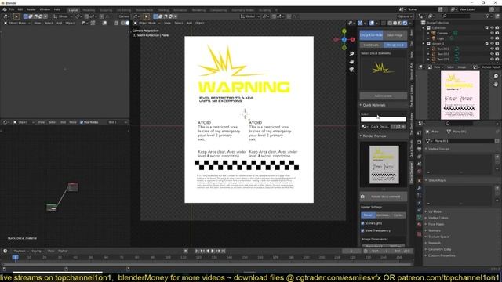Click the Render Preview thumbnail
This screenshot has height=282, width=502.
pos(384,164)
